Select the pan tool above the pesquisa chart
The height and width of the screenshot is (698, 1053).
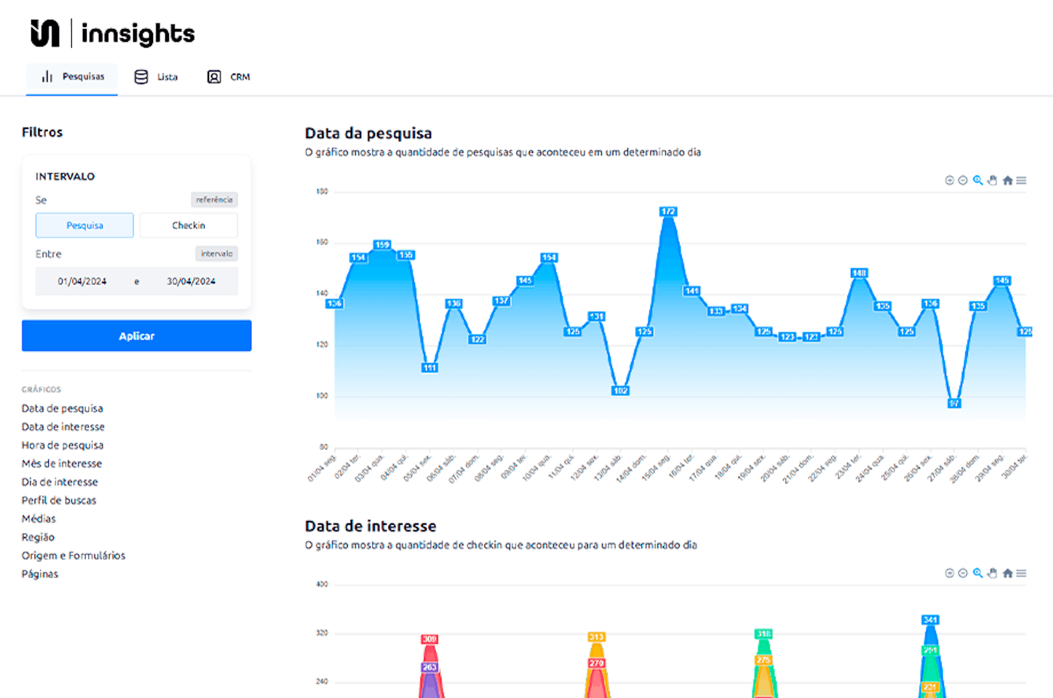[x=993, y=180]
